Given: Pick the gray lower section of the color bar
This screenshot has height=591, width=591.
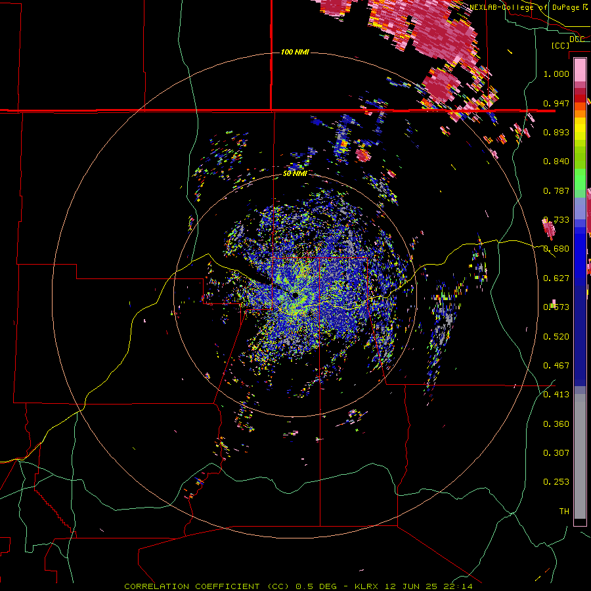Looking at the screenshot, I should coord(580,456).
